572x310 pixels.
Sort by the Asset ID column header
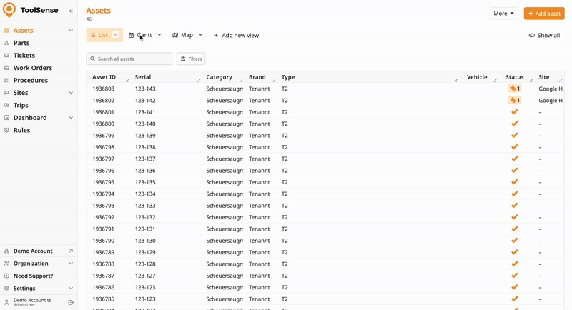[104, 77]
